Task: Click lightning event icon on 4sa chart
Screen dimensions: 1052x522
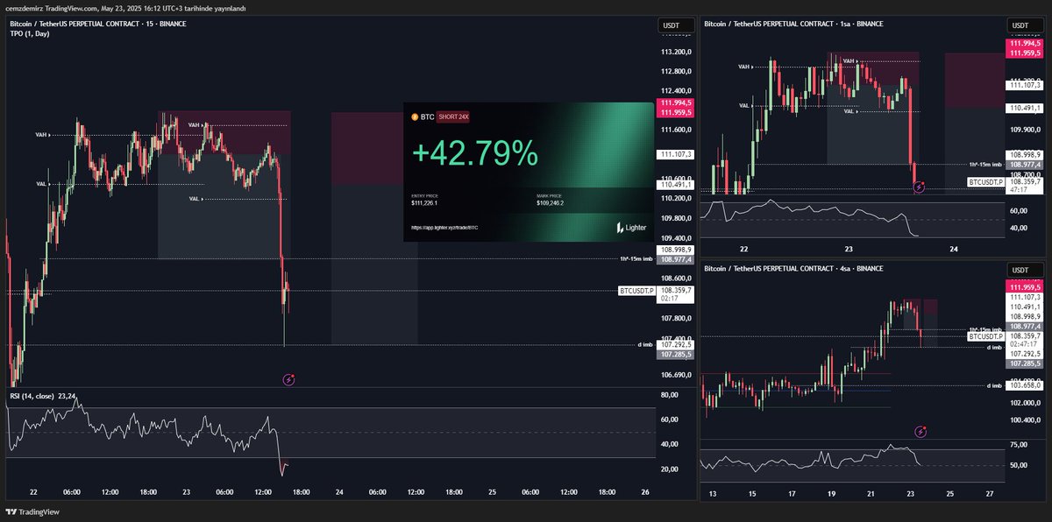Action: tap(920, 431)
